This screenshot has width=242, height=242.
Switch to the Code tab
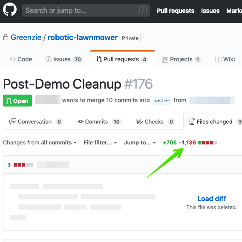21,59
